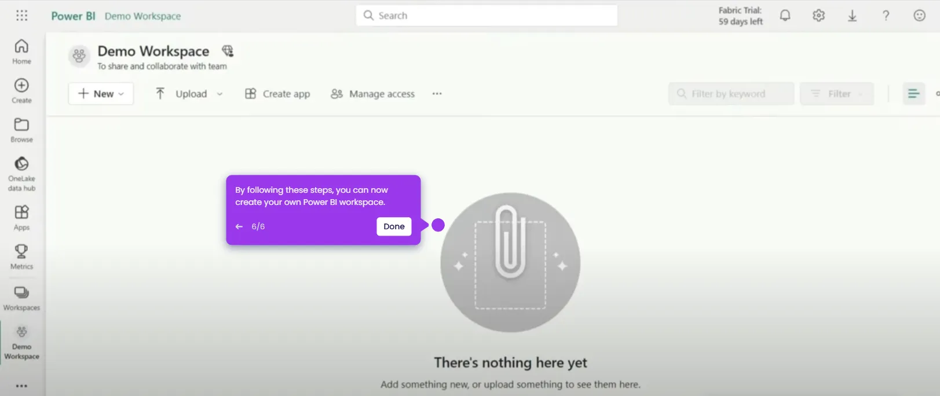Open the sidebar more options ellipsis

coord(21,386)
